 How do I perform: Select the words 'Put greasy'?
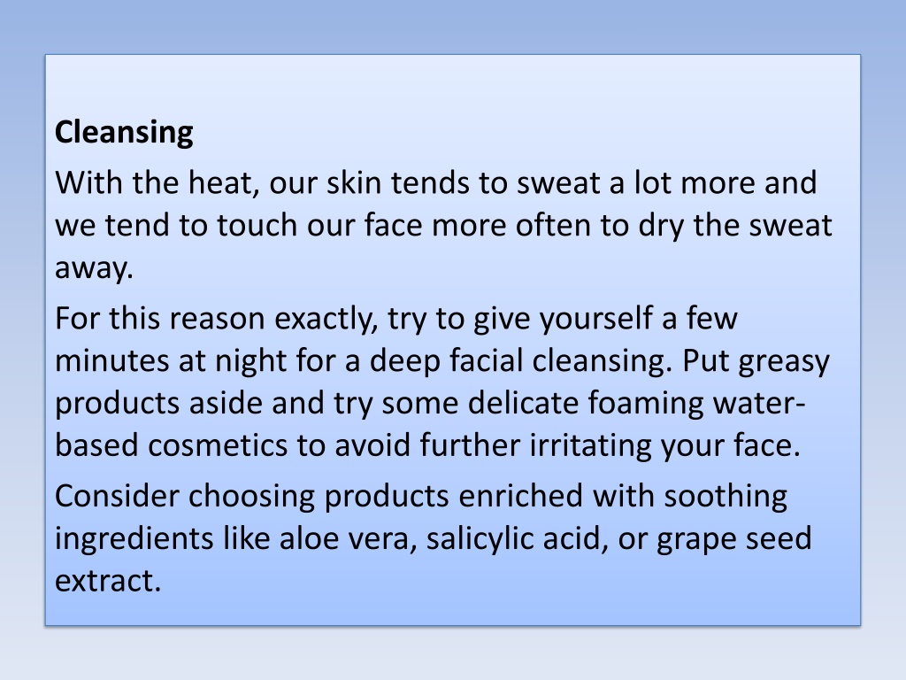[x=756, y=361]
